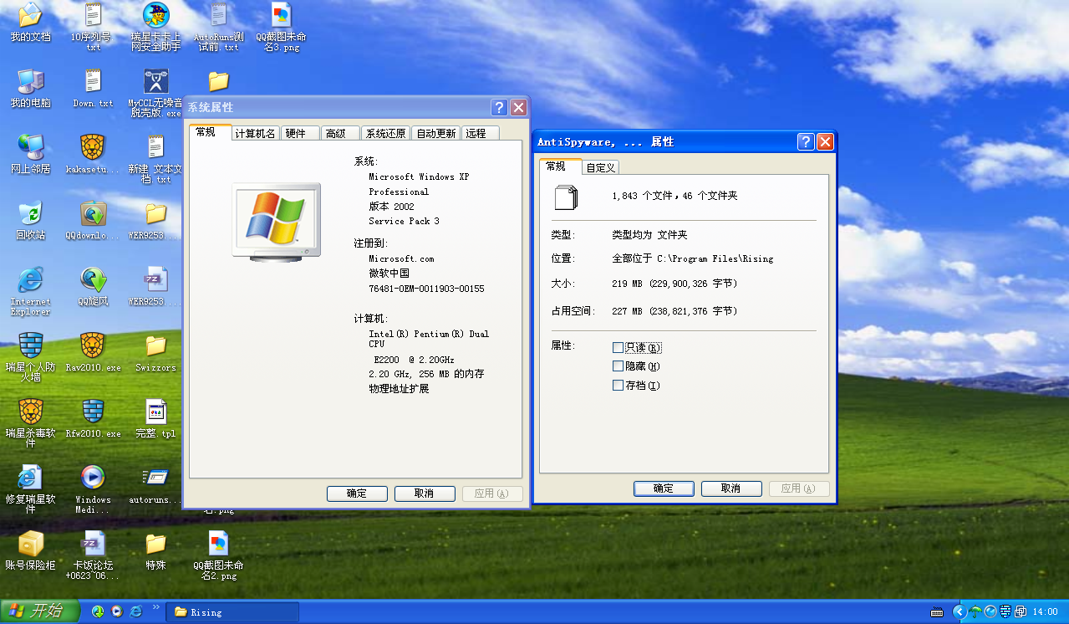Launch Media Player from quick launch

tap(117, 612)
